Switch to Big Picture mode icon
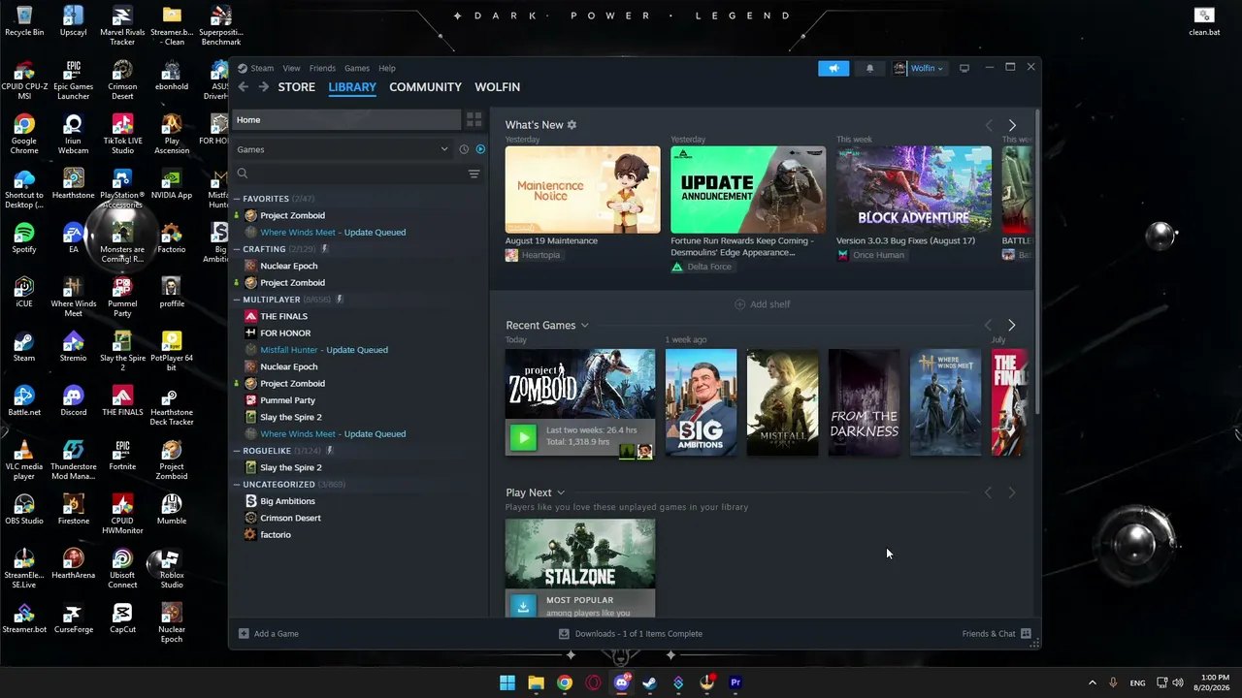This screenshot has height=698, width=1242. coord(964,68)
